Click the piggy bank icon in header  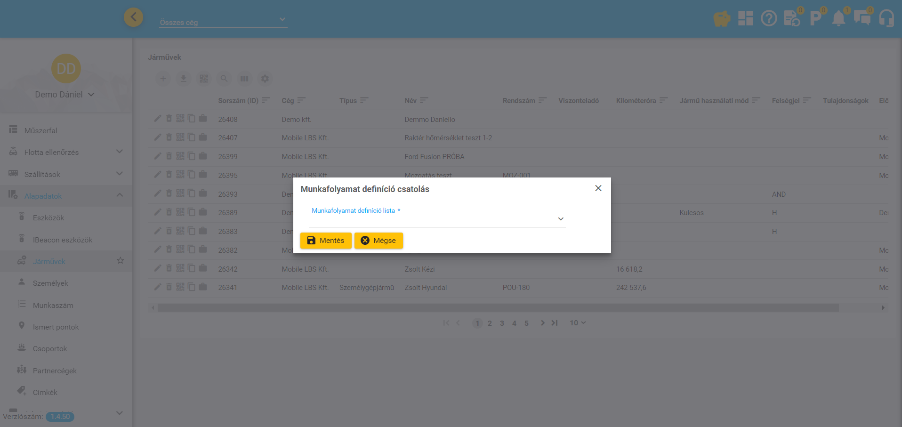click(721, 19)
